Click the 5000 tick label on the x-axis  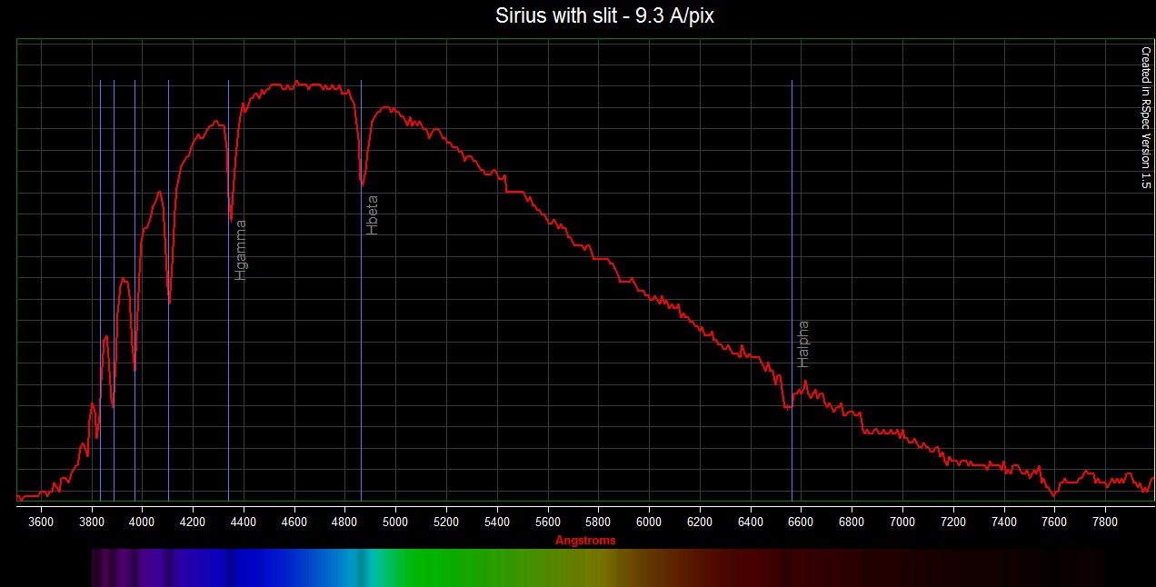coord(395,522)
